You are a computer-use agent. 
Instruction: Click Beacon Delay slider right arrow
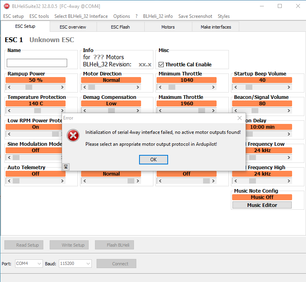(x=289, y=134)
